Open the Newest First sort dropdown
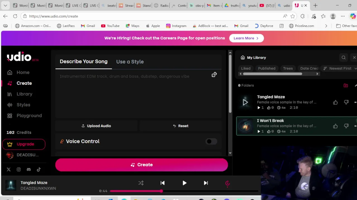This screenshot has width=357, height=200. tap(340, 68)
